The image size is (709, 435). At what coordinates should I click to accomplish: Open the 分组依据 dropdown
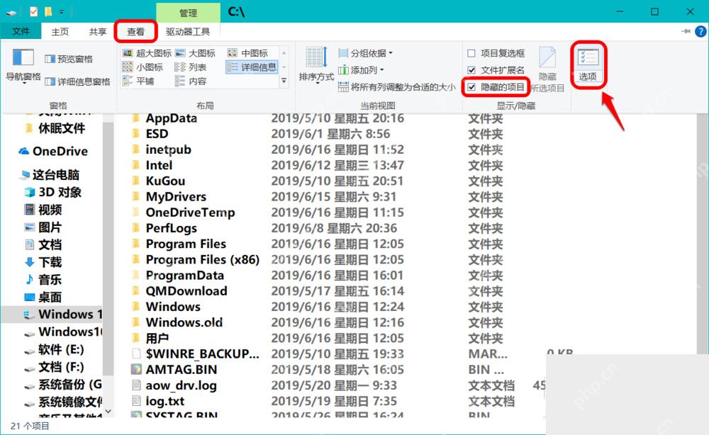point(366,53)
